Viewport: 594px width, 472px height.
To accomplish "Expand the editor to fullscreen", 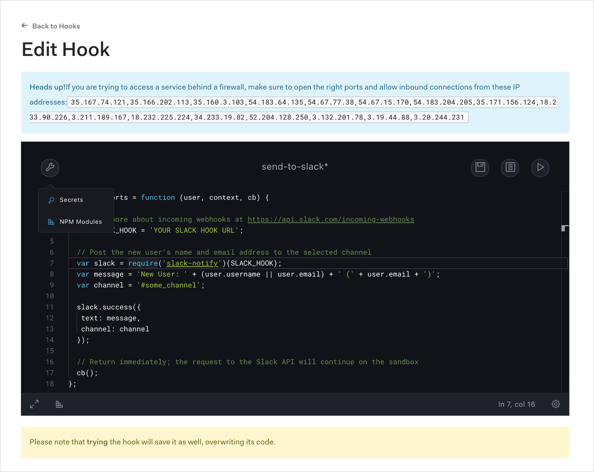I will coord(34,404).
